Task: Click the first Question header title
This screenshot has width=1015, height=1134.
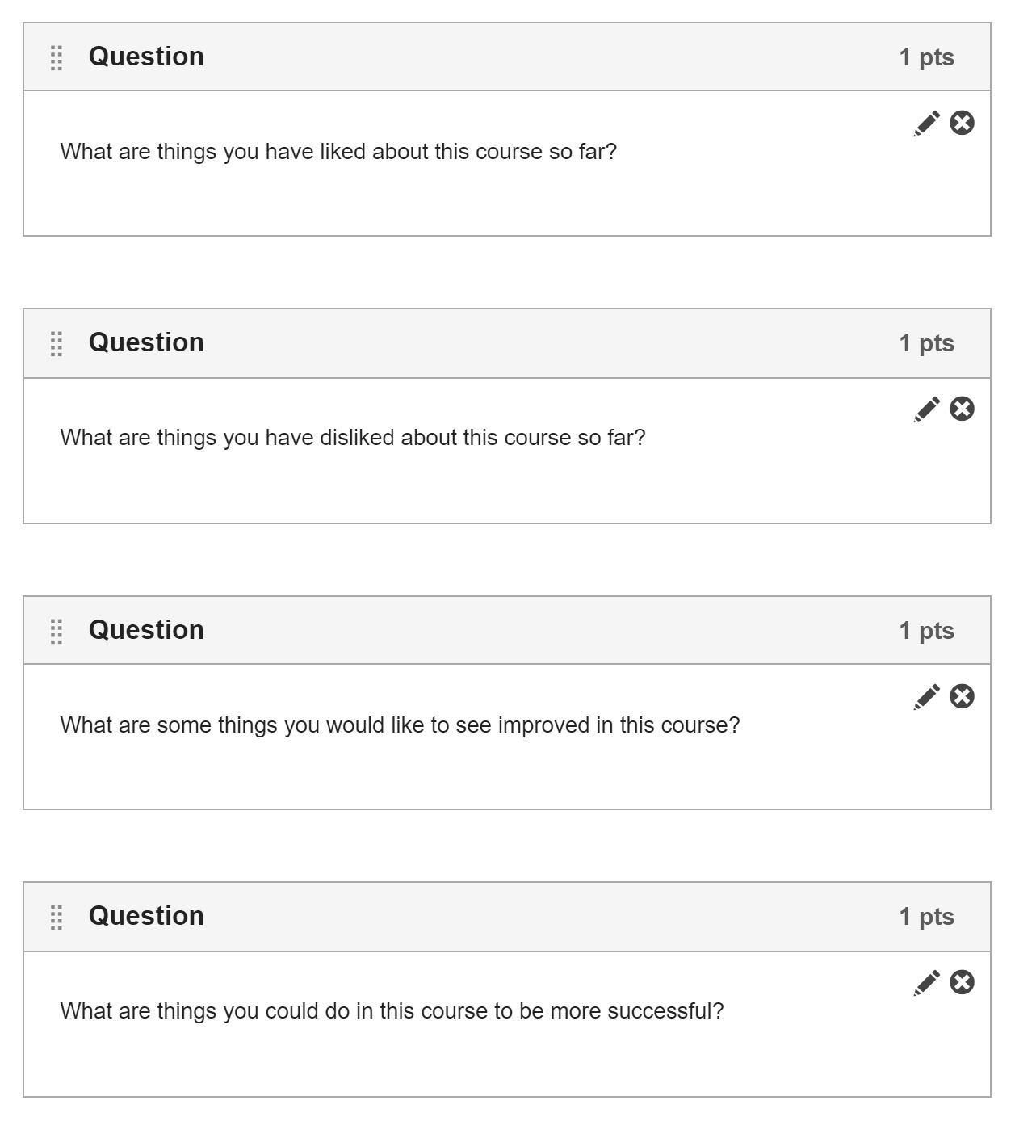Action: coord(146,57)
